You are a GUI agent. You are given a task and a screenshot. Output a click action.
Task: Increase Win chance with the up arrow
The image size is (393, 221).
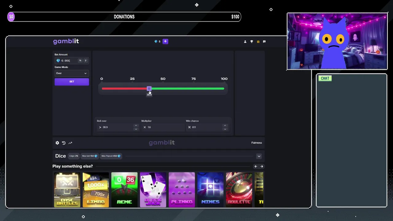pos(225,125)
